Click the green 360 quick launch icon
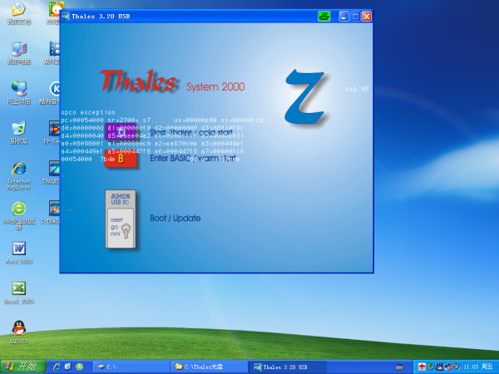Image resolution: width=499 pixels, height=374 pixels. (x=79, y=367)
